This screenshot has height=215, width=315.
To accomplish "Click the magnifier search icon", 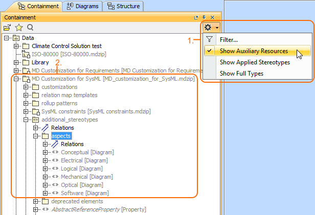I will pyautogui.click(x=30, y=27).
